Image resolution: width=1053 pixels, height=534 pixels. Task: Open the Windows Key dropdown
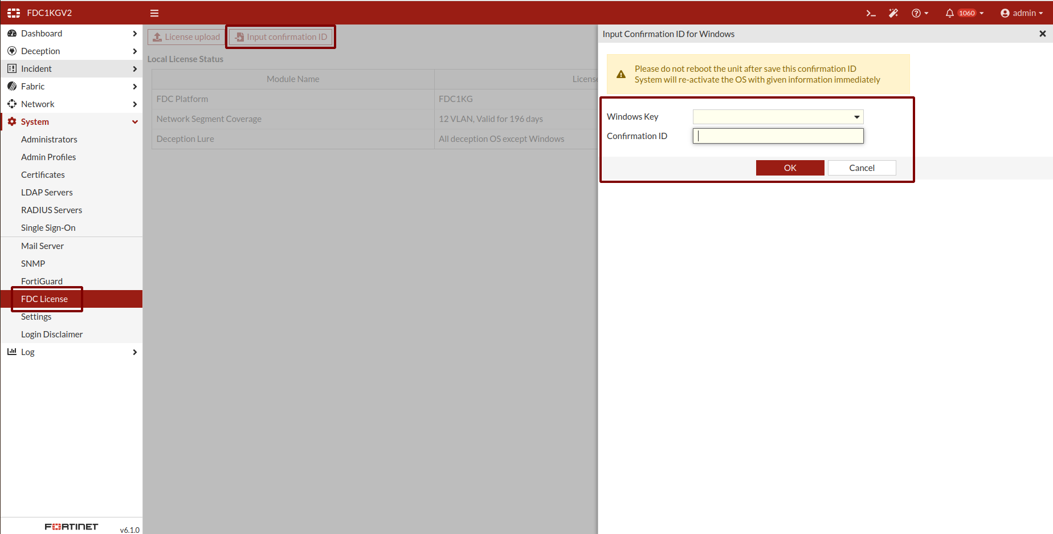[778, 117]
